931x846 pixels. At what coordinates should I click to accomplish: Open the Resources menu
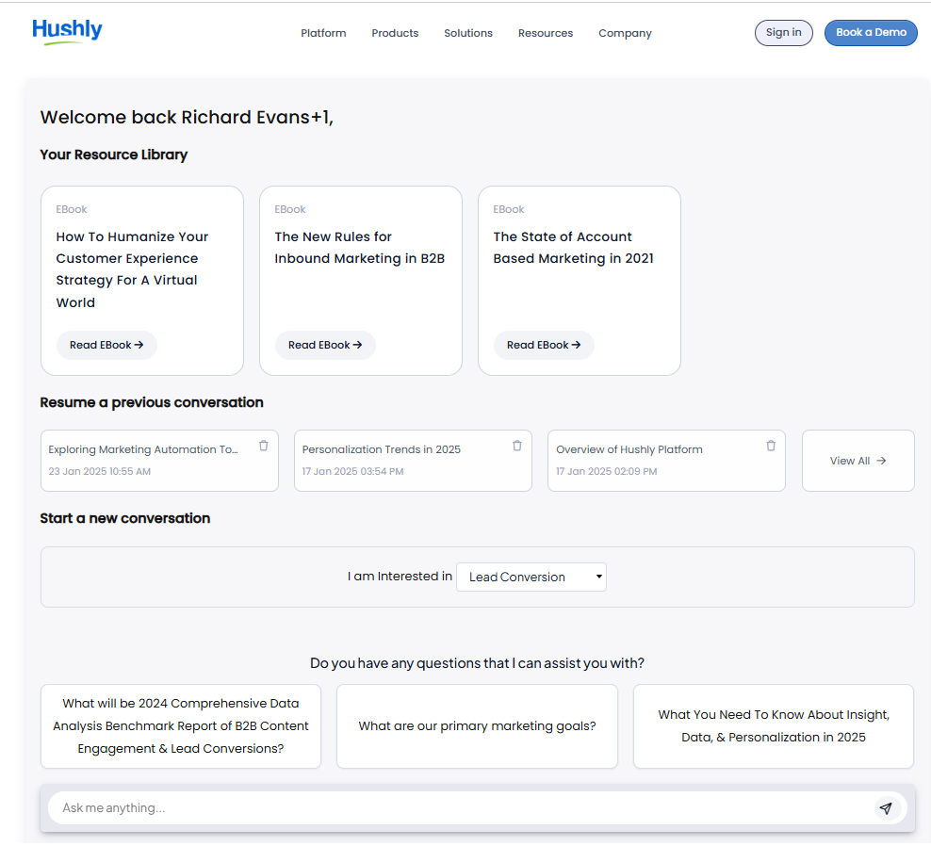(546, 33)
